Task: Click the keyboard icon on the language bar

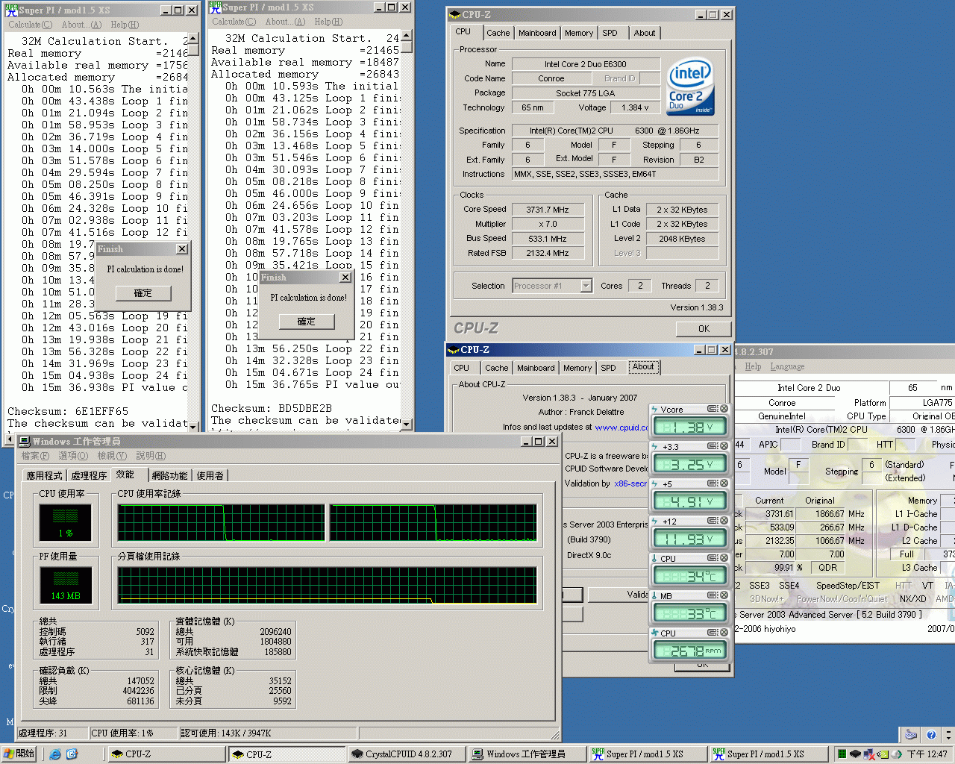Action: coord(911,734)
